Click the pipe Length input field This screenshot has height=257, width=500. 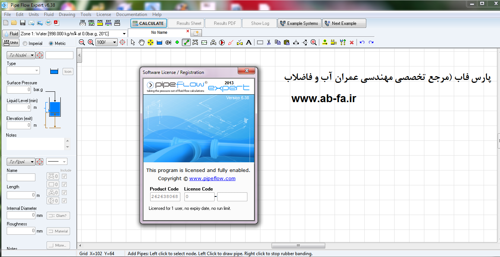[21, 195]
